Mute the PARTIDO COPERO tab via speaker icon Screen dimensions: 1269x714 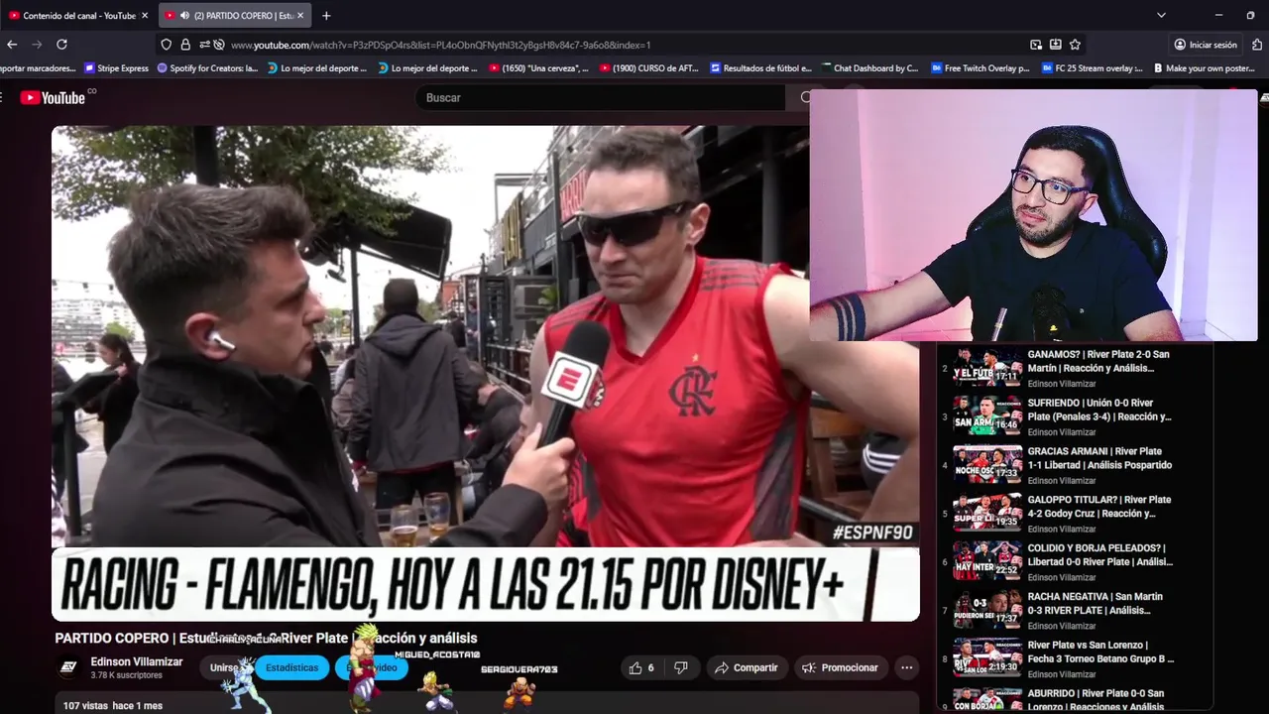pyautogui.click(x=184, y=16)
